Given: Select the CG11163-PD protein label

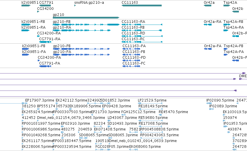Looking at the screenshot, I should tap(134, 58).
